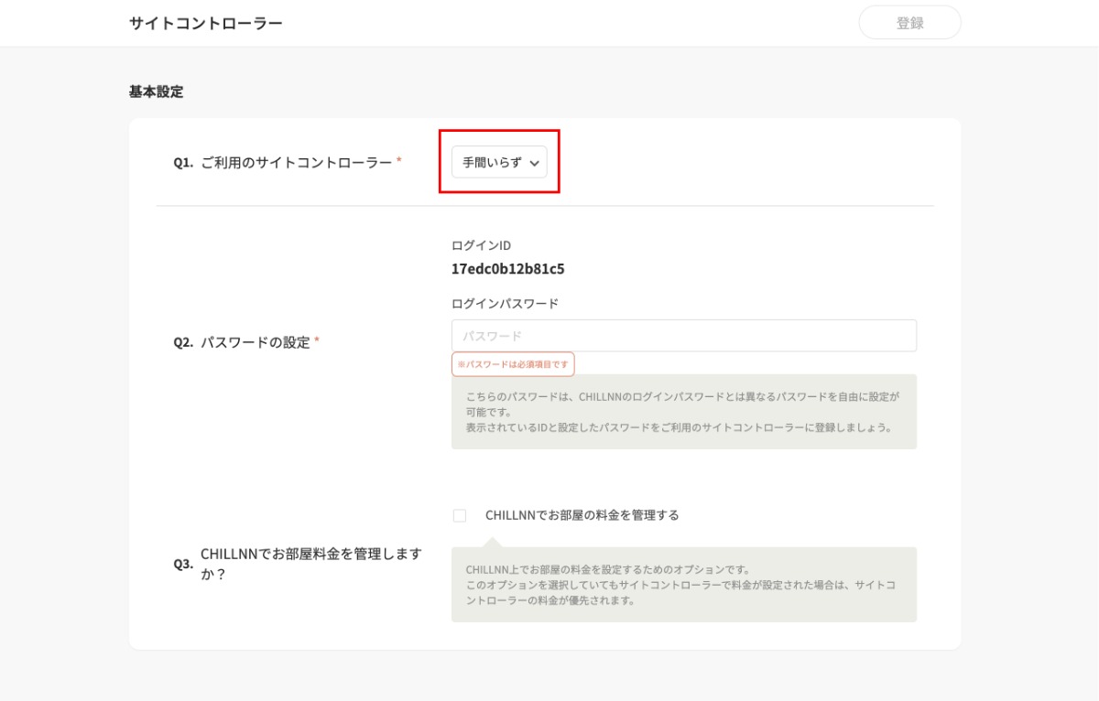The width and height of the screenshot is (1099, 701).
Task: Click the 登録 button
Action: click(x=909, y=23)
